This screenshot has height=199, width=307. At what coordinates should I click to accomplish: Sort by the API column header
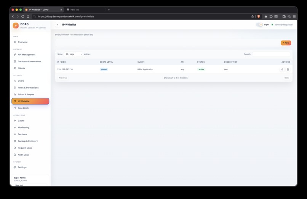pos(182,62)
